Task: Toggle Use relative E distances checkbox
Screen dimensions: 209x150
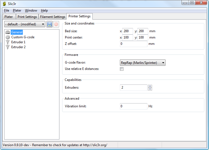Action: (x=122, y=69)
